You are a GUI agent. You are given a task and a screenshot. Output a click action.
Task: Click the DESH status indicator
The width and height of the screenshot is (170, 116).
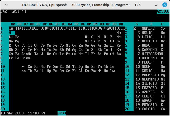point(62,113)
